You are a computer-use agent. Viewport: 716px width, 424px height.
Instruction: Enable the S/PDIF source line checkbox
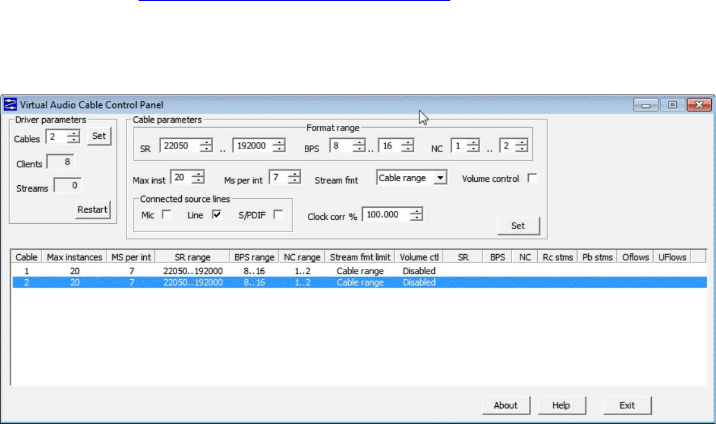click(x=278, y=216)
